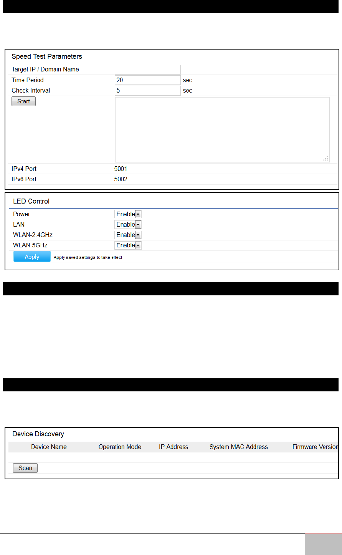Click the System MAC Address column header

tap(239, 447)
